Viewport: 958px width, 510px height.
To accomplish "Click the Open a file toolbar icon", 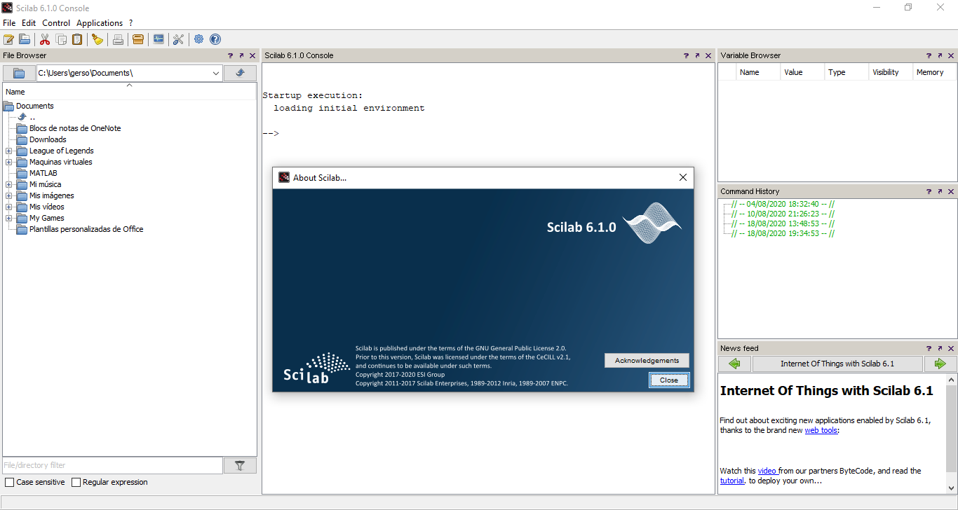I will click(x=25, y=39).
